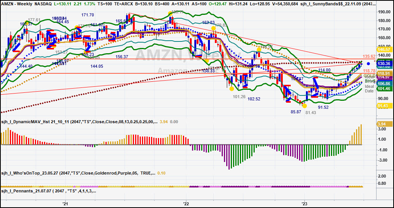
Task: Click the 190.00 price axis label
Action: (x=384, y=12)
